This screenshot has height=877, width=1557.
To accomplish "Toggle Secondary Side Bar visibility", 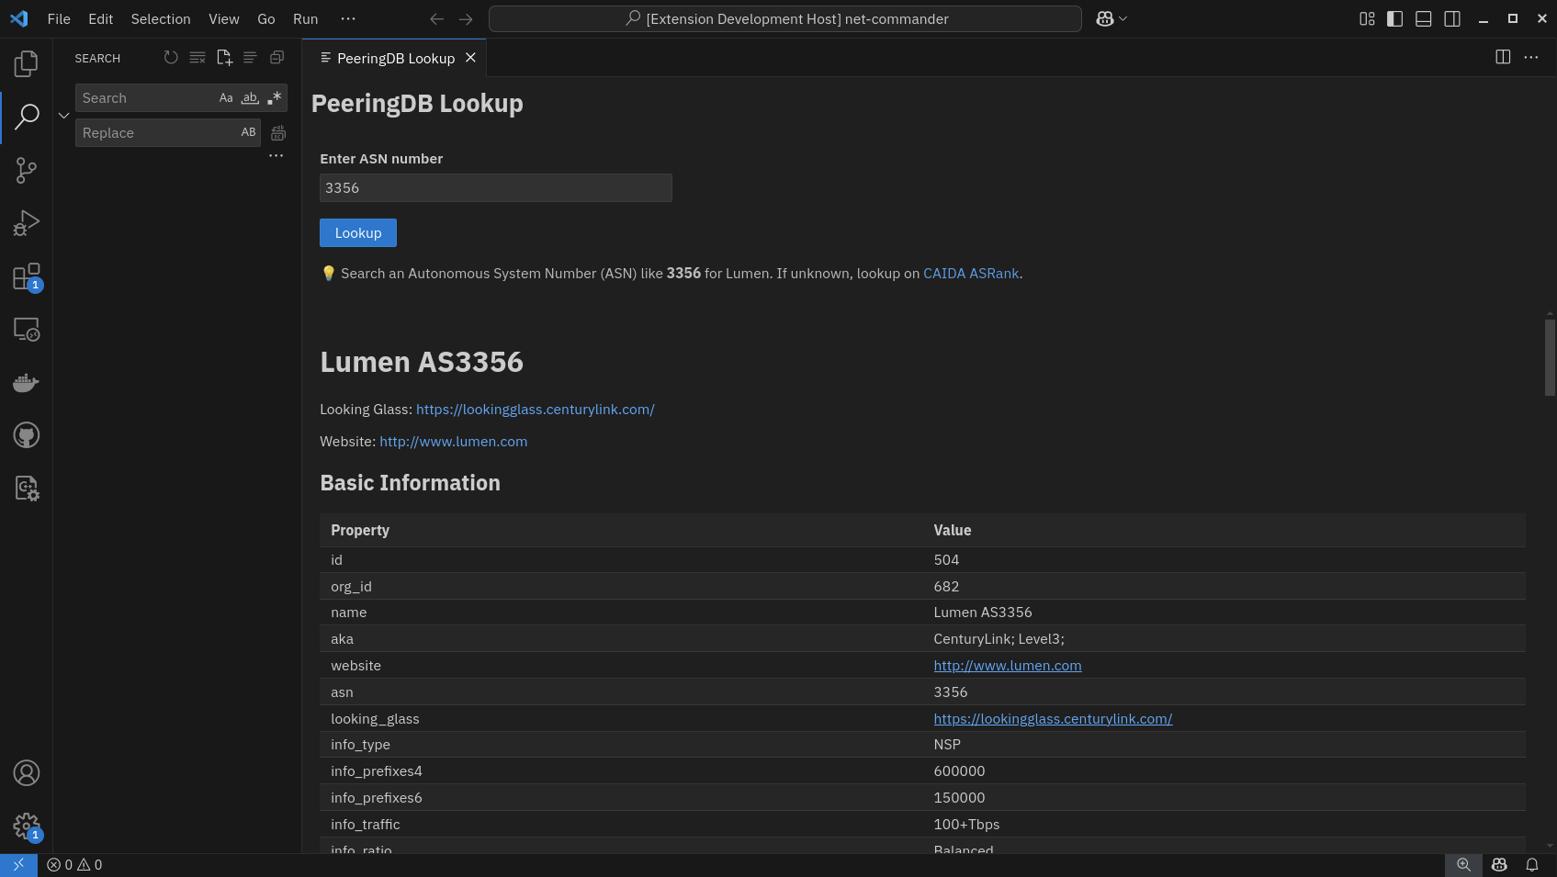I will coord(1452,18).
